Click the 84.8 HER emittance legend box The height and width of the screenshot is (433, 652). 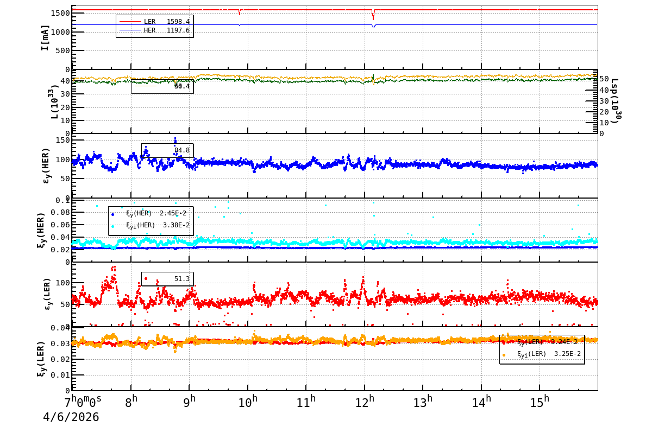click(167, 150)
